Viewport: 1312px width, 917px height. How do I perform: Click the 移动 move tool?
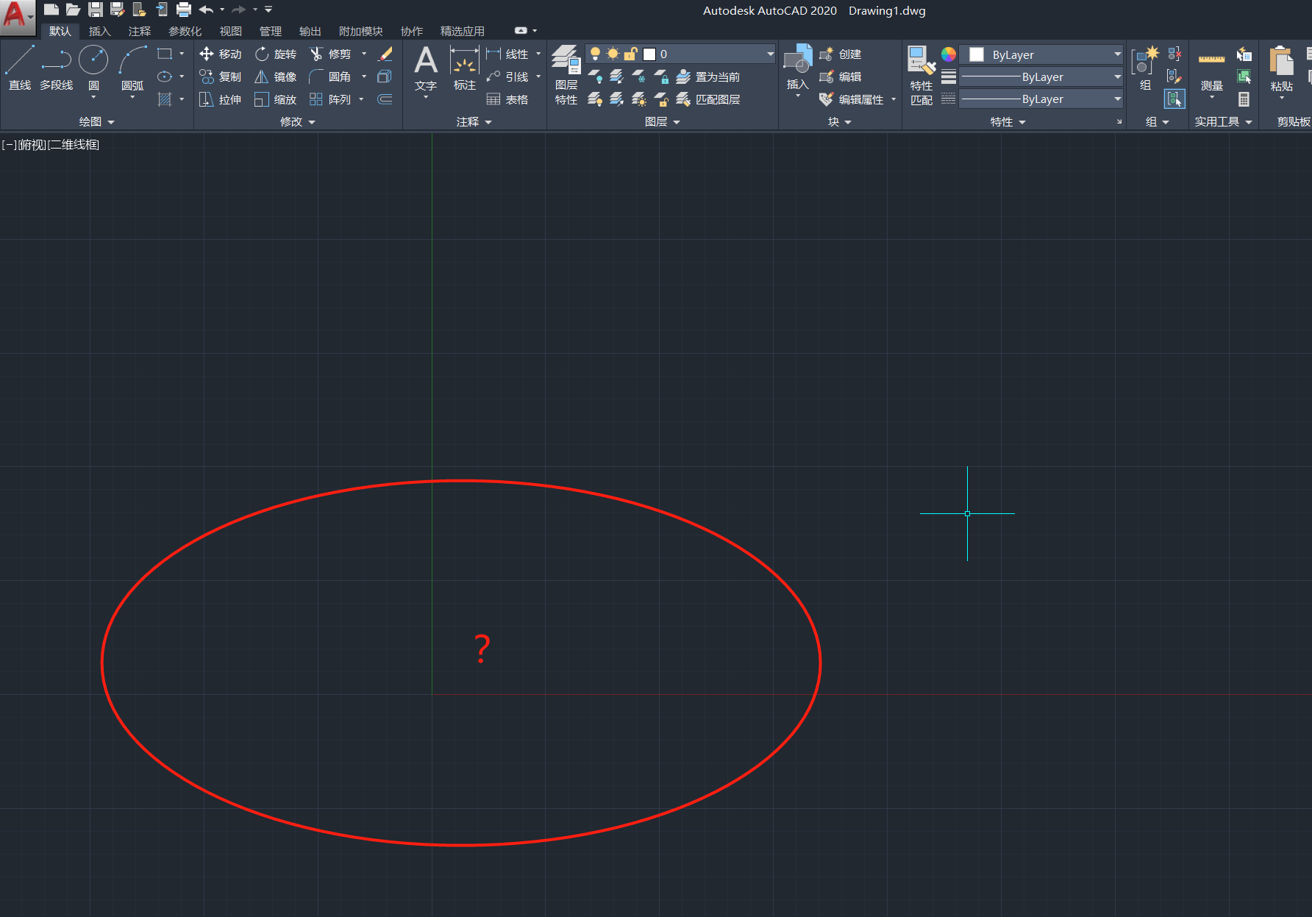click(x=221, y=54)
